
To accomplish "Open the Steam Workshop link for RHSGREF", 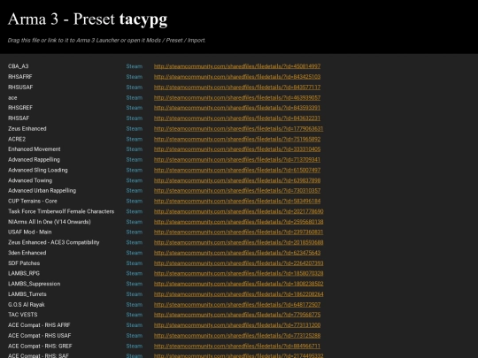I will [x=237, y=108].
